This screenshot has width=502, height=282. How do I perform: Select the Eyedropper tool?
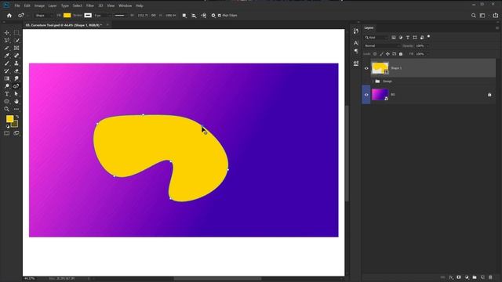click(x=7, y=56)
